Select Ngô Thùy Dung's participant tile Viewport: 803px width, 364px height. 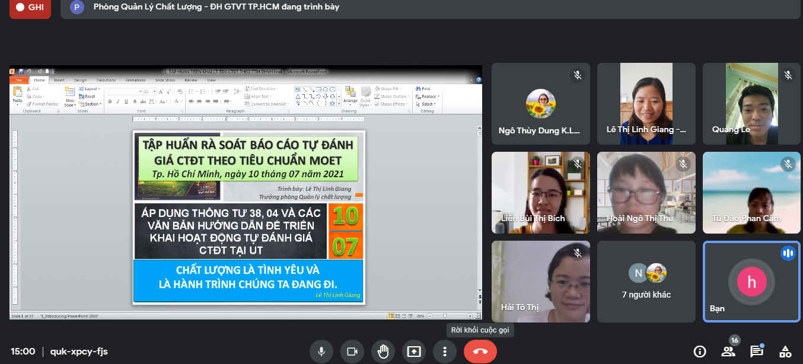tap(540, 104)
